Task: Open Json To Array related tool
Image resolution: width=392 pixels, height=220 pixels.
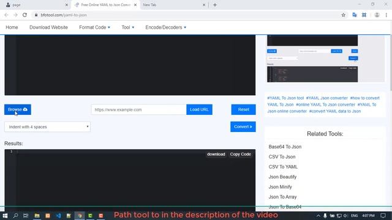Action: 282,197
